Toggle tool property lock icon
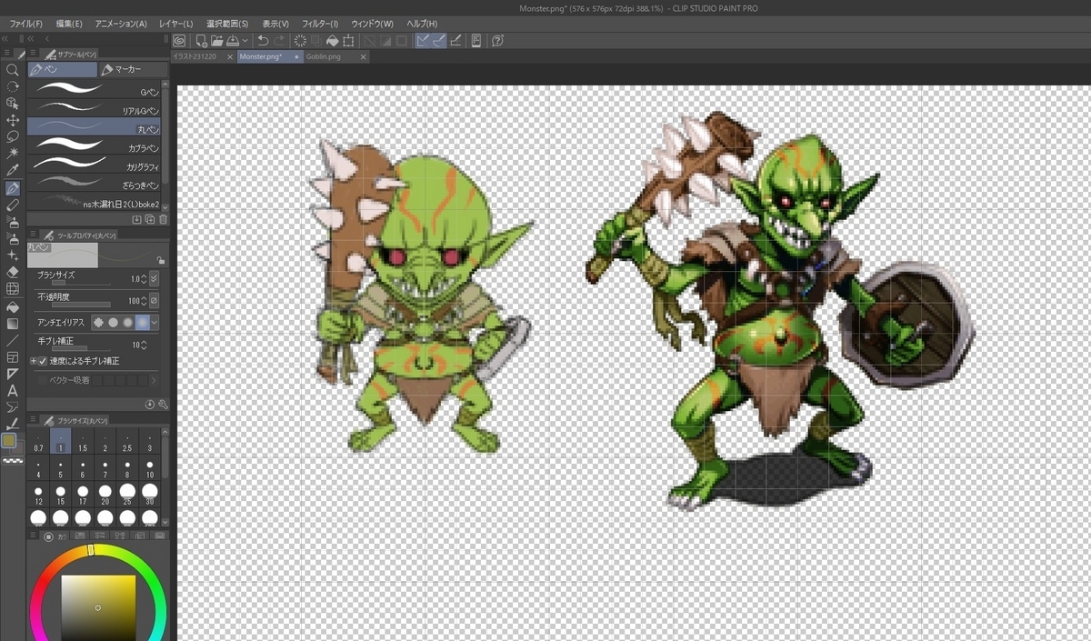1091x641 pixels. pos(161,259)
